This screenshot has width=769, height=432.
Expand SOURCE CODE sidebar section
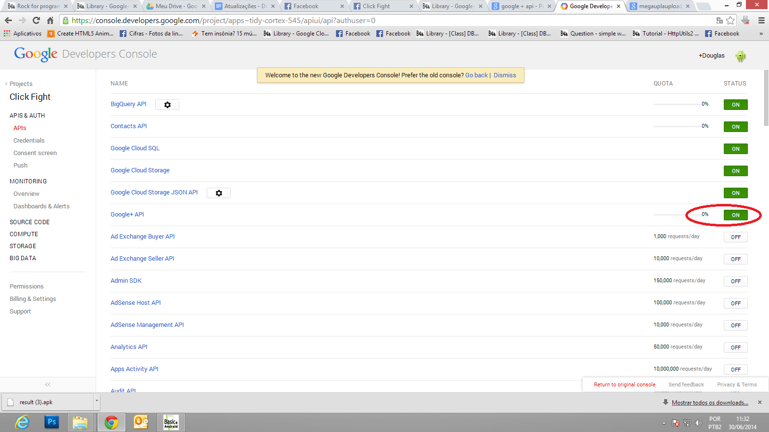point(29,222)
